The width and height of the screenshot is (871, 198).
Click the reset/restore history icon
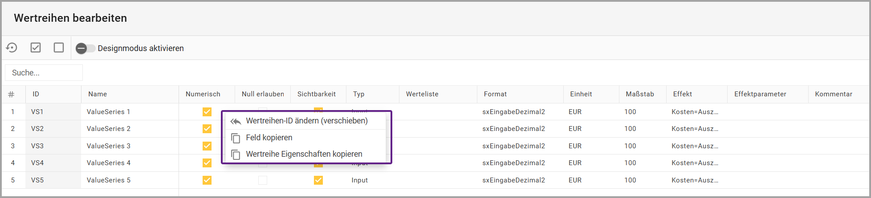(12, 48)
